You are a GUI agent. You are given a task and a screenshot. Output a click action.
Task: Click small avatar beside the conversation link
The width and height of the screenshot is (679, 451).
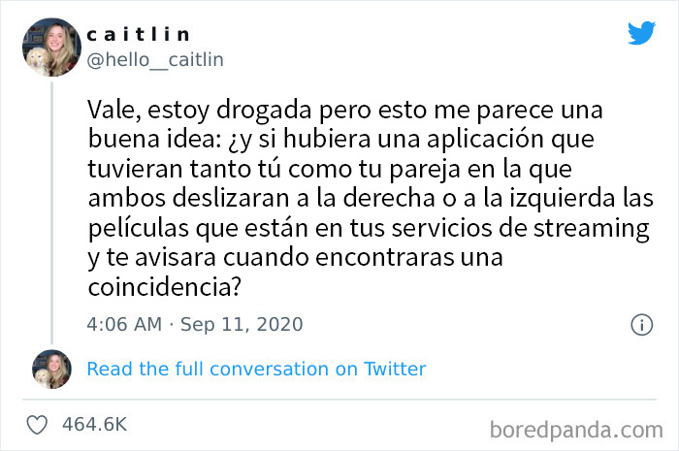click(51, 369)
